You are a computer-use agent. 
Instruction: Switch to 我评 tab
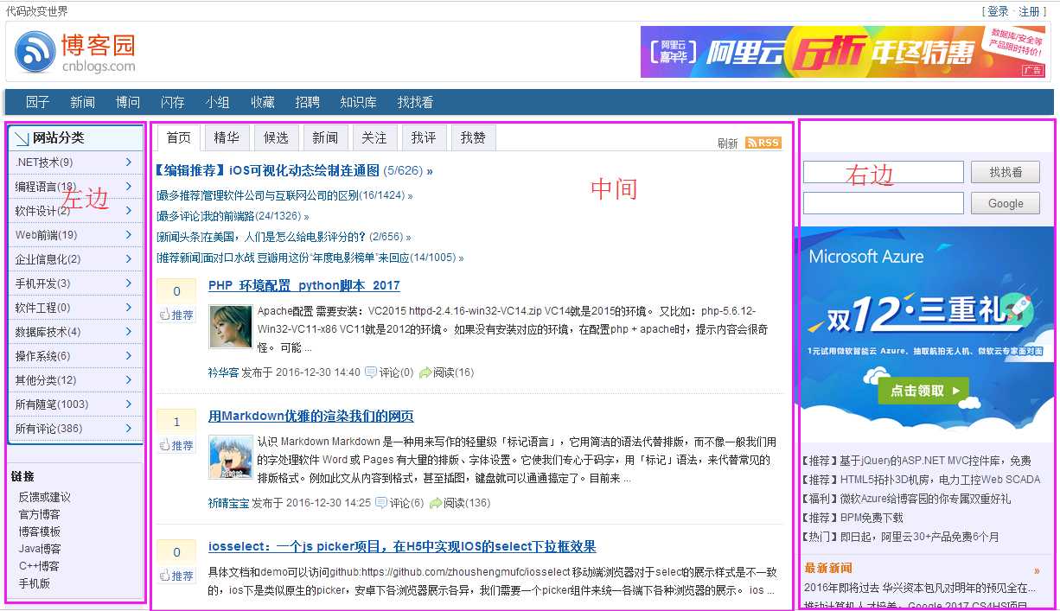(x=424, y=138)
